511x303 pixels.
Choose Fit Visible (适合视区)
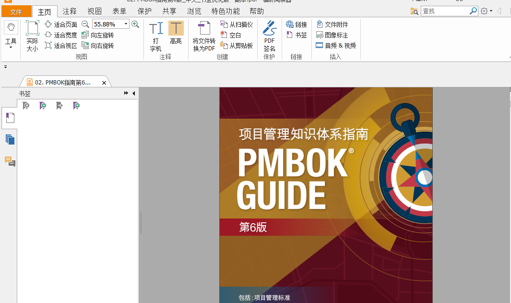pos(61,45)
